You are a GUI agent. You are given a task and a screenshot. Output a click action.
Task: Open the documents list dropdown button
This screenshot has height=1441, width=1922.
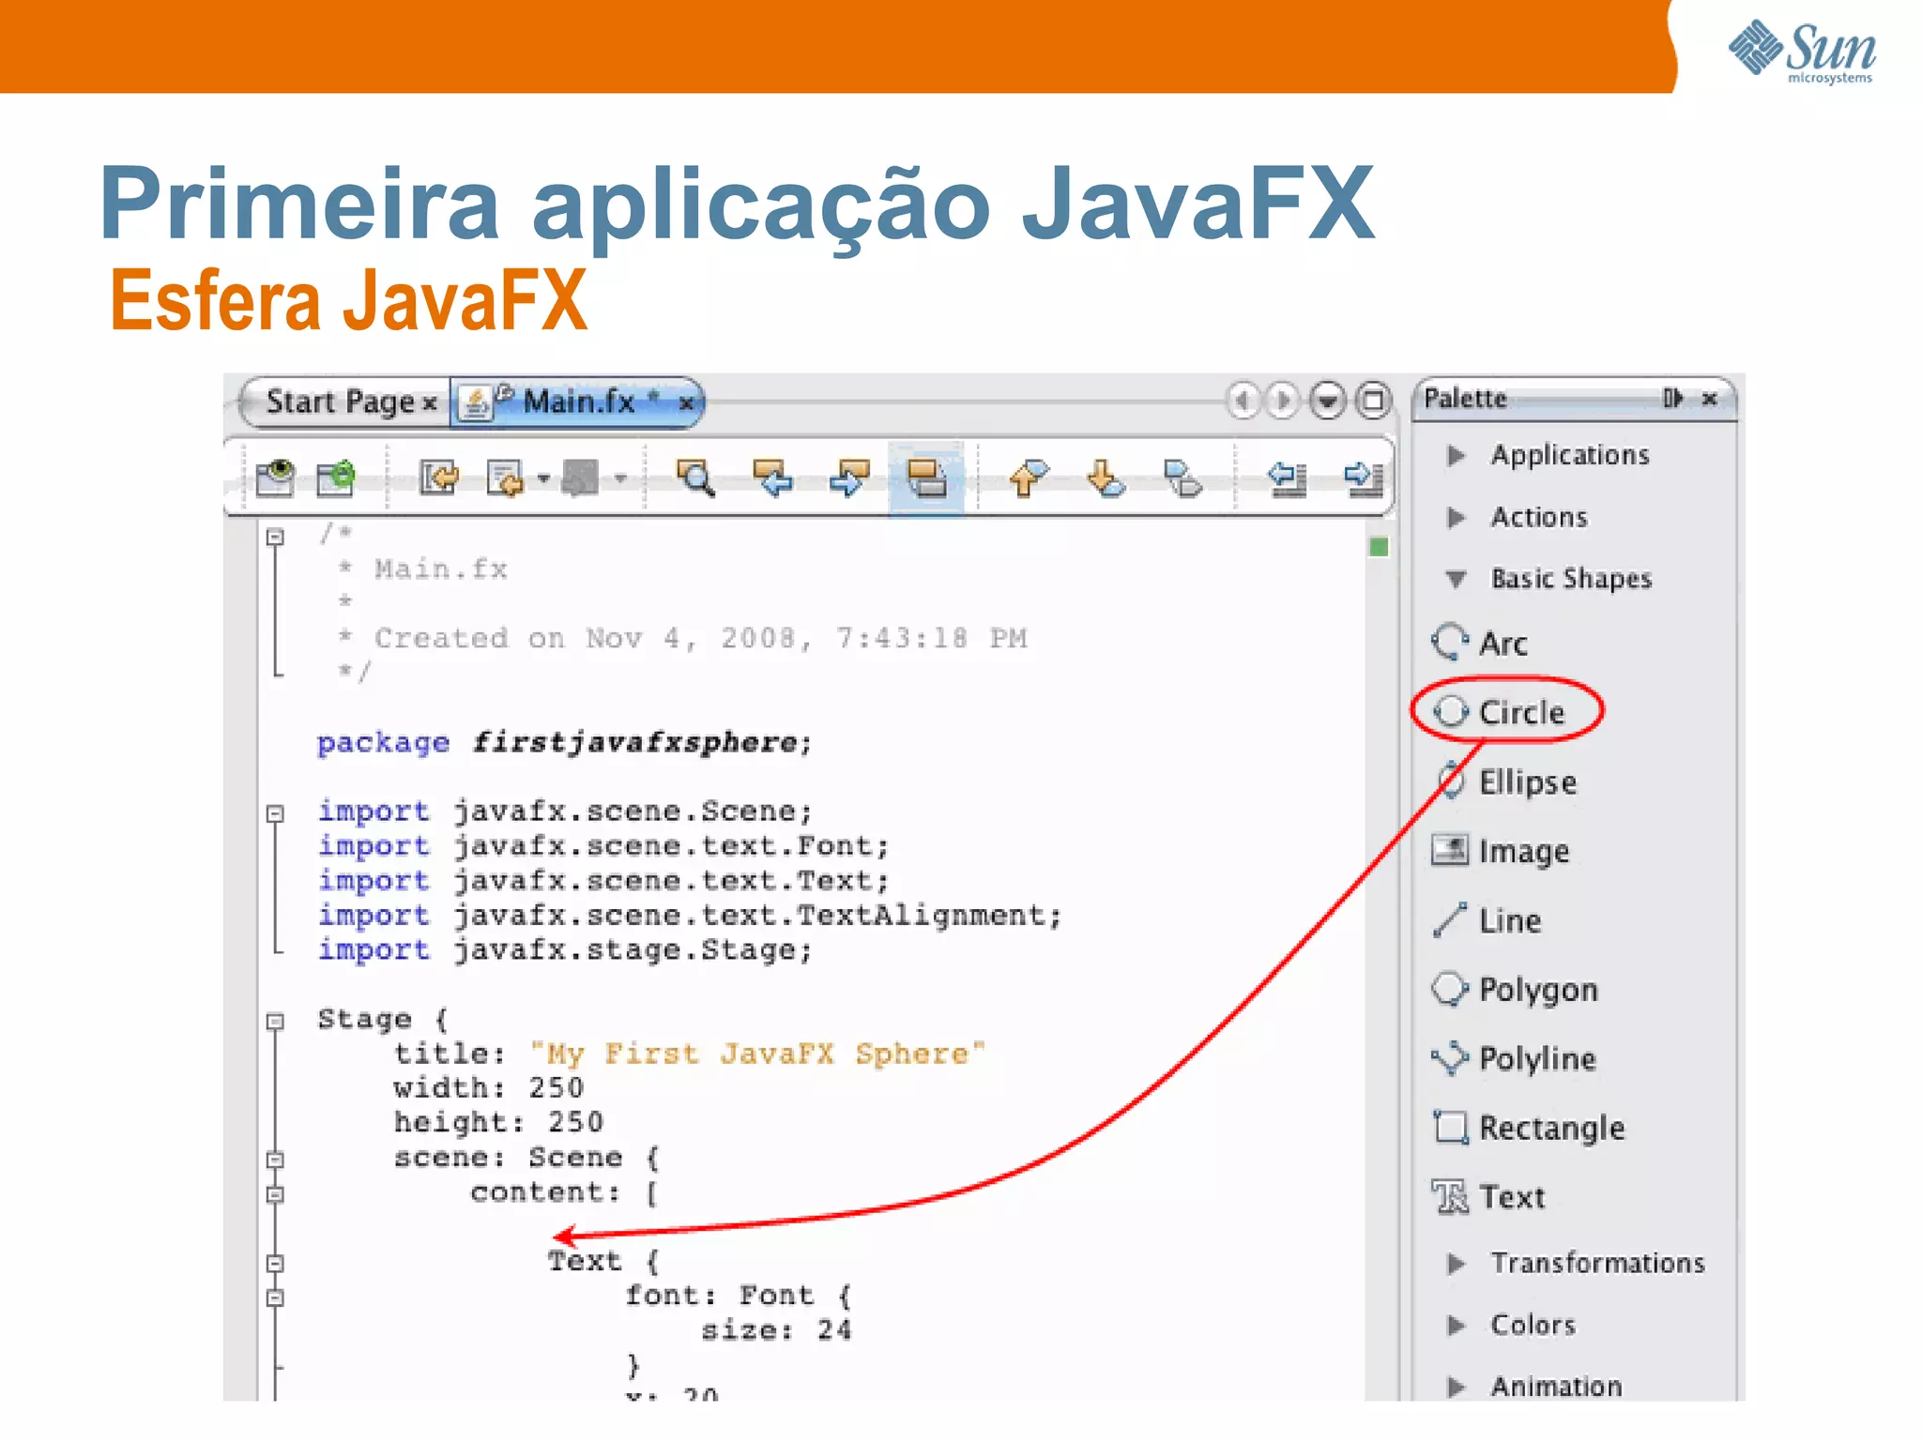1327,401
